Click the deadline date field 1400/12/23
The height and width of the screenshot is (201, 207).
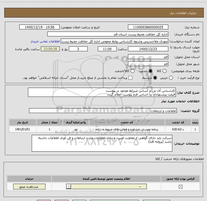pos(148,49)
